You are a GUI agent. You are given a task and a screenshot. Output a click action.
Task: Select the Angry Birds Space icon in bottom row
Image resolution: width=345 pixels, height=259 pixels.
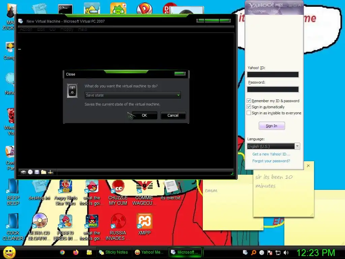pos(92,227)
